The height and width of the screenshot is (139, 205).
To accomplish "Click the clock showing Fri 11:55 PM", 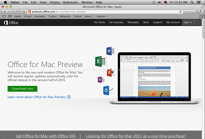I will 178,2.
